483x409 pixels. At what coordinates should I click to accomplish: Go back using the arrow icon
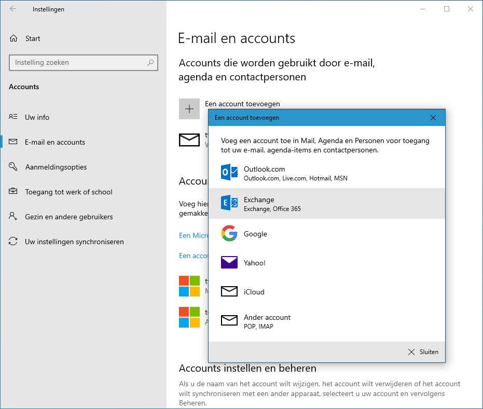(x=13, y=9)
